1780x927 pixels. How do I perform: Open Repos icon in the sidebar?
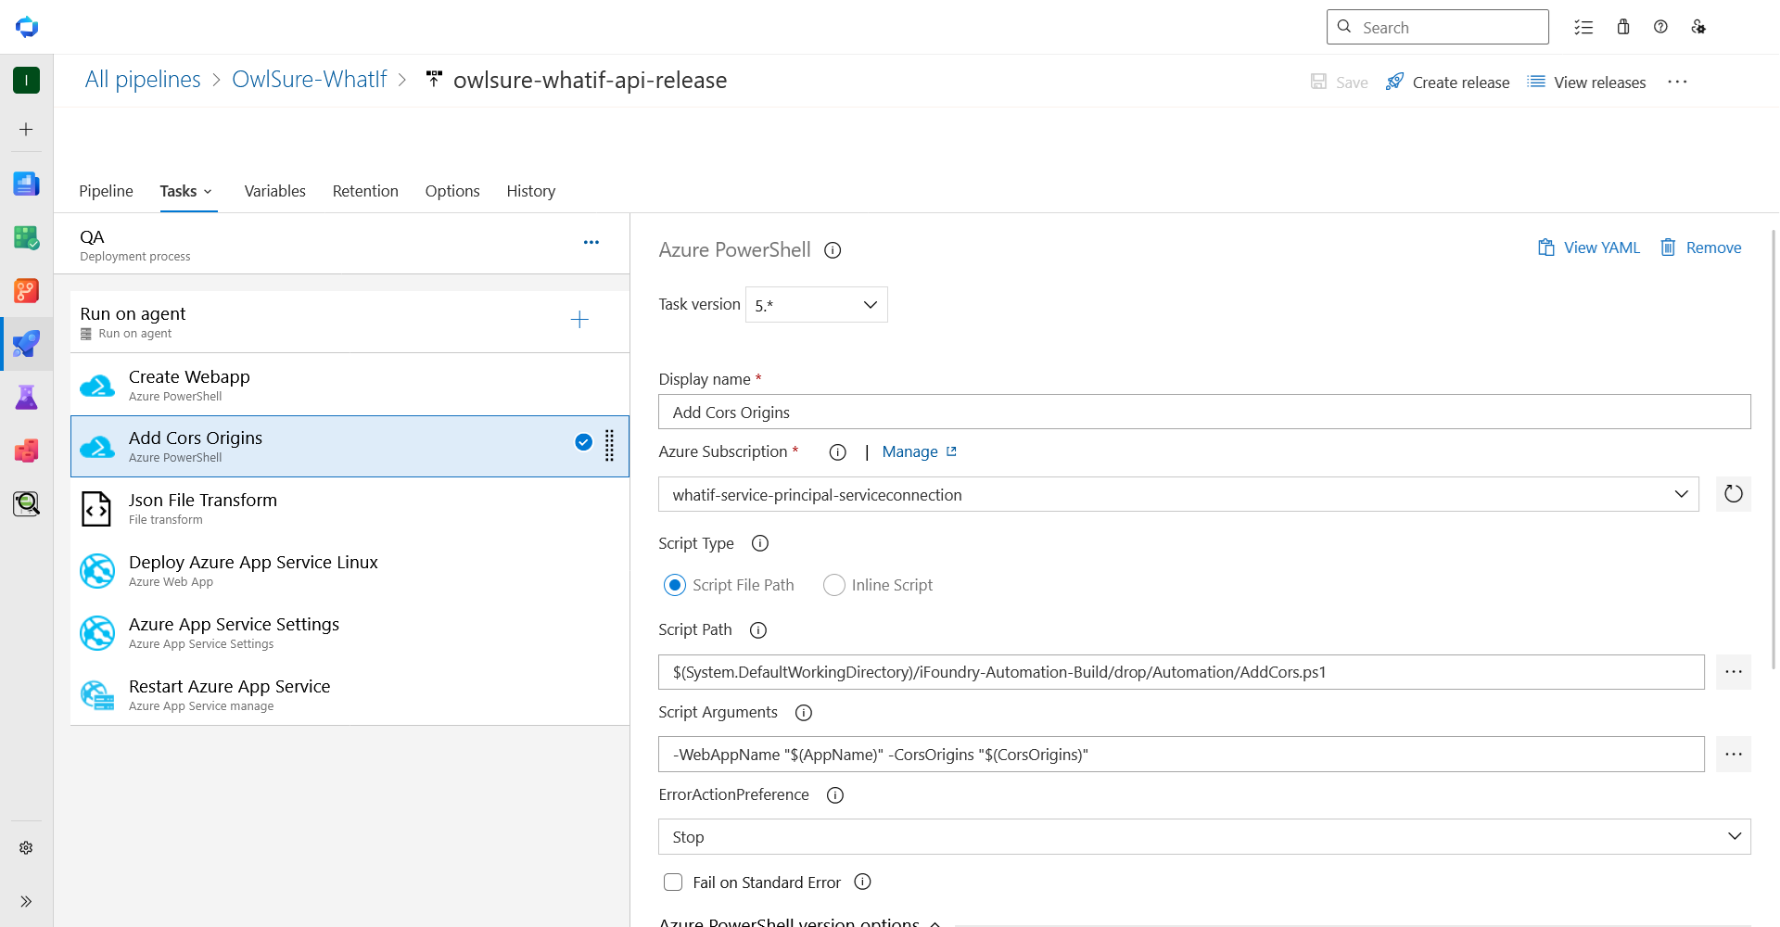[26, 291]
